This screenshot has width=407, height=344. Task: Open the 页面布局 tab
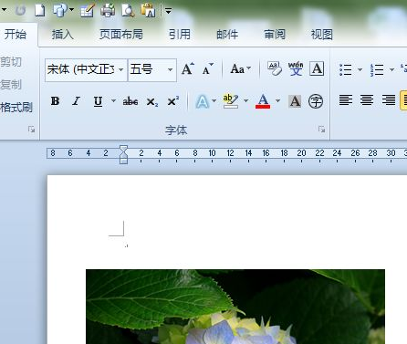pos(121,35)
